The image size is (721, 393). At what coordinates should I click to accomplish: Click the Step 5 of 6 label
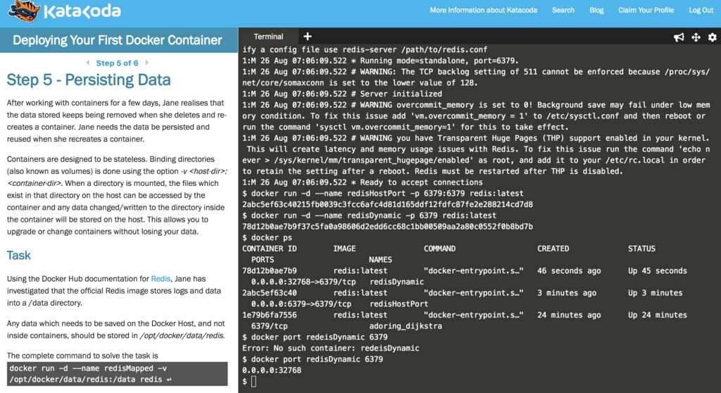coord(118,63)
